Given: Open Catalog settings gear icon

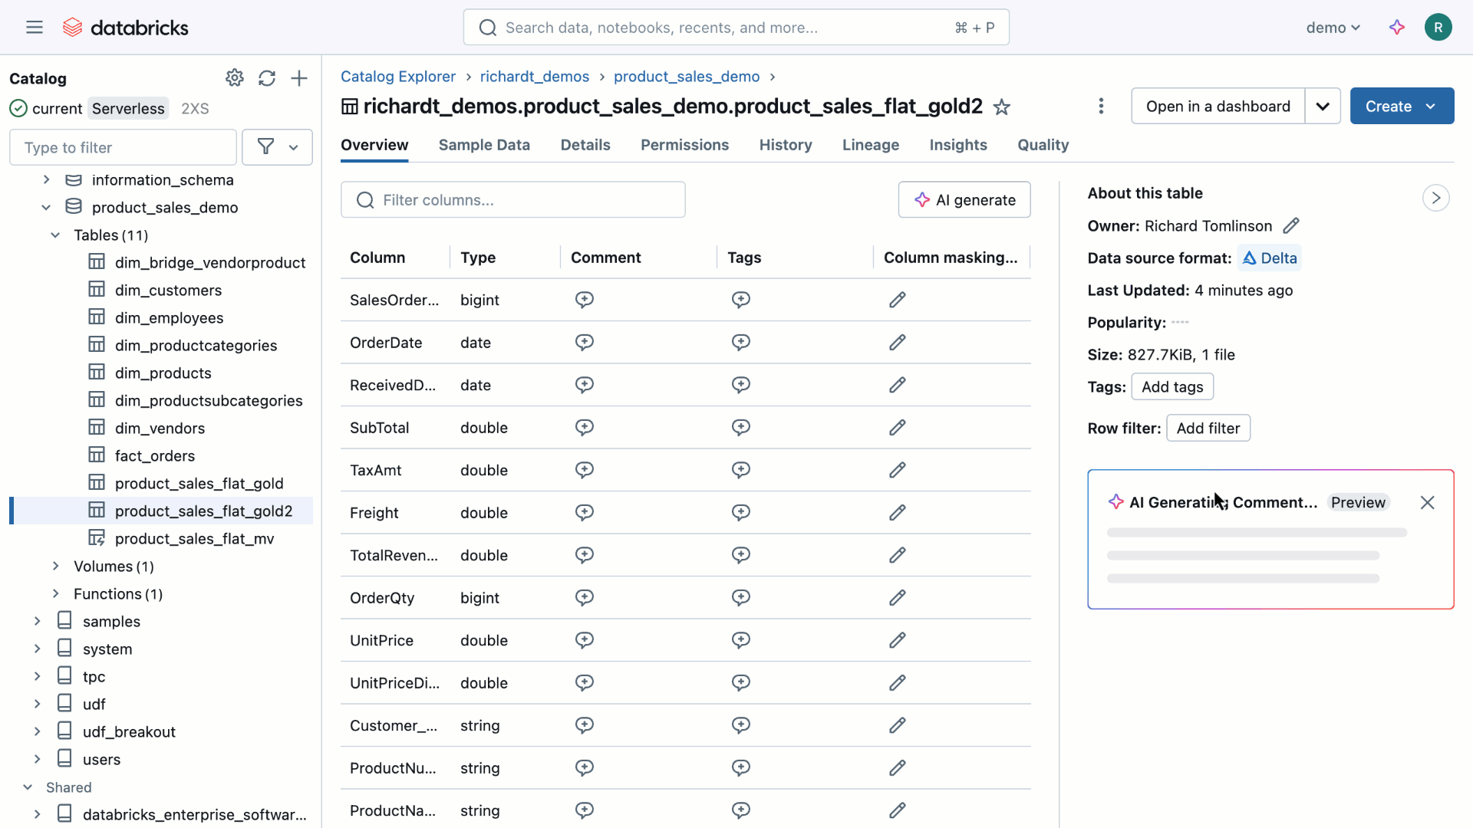Looking at the screenshot, I should tap(234, 77).
